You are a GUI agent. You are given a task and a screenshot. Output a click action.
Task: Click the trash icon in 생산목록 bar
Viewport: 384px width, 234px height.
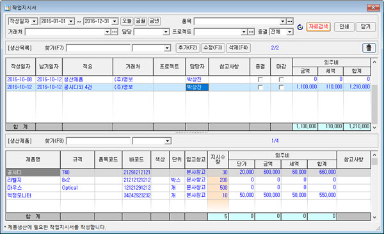click(x=369, y=48)
